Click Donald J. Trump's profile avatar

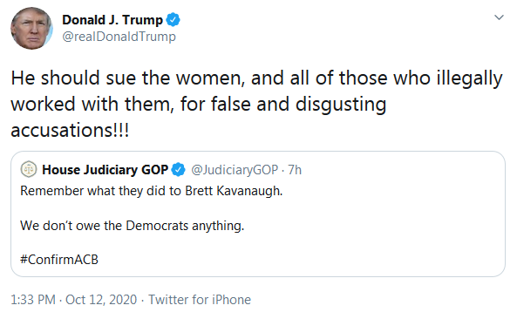click(x=31, y=29)
